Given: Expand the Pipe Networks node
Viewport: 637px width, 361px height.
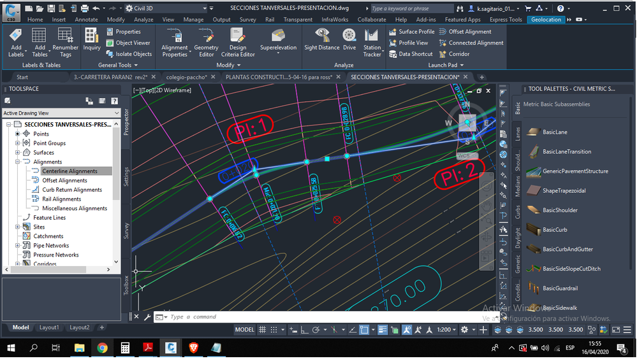Looking at the screenshot, I should point(17,246).
